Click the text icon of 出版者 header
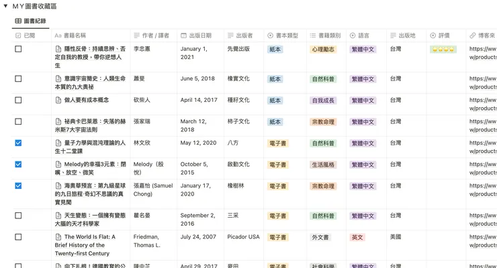 pyautogui.click(x=230, y=36)
